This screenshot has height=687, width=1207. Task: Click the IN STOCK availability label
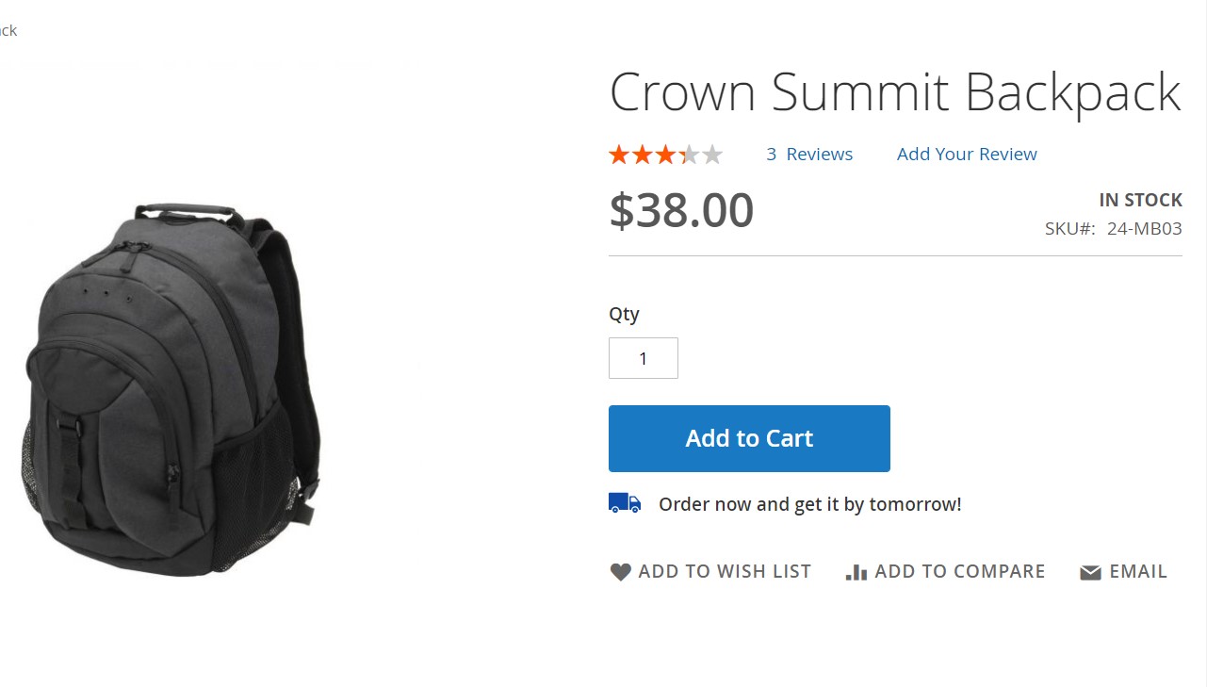point(1140,200)
